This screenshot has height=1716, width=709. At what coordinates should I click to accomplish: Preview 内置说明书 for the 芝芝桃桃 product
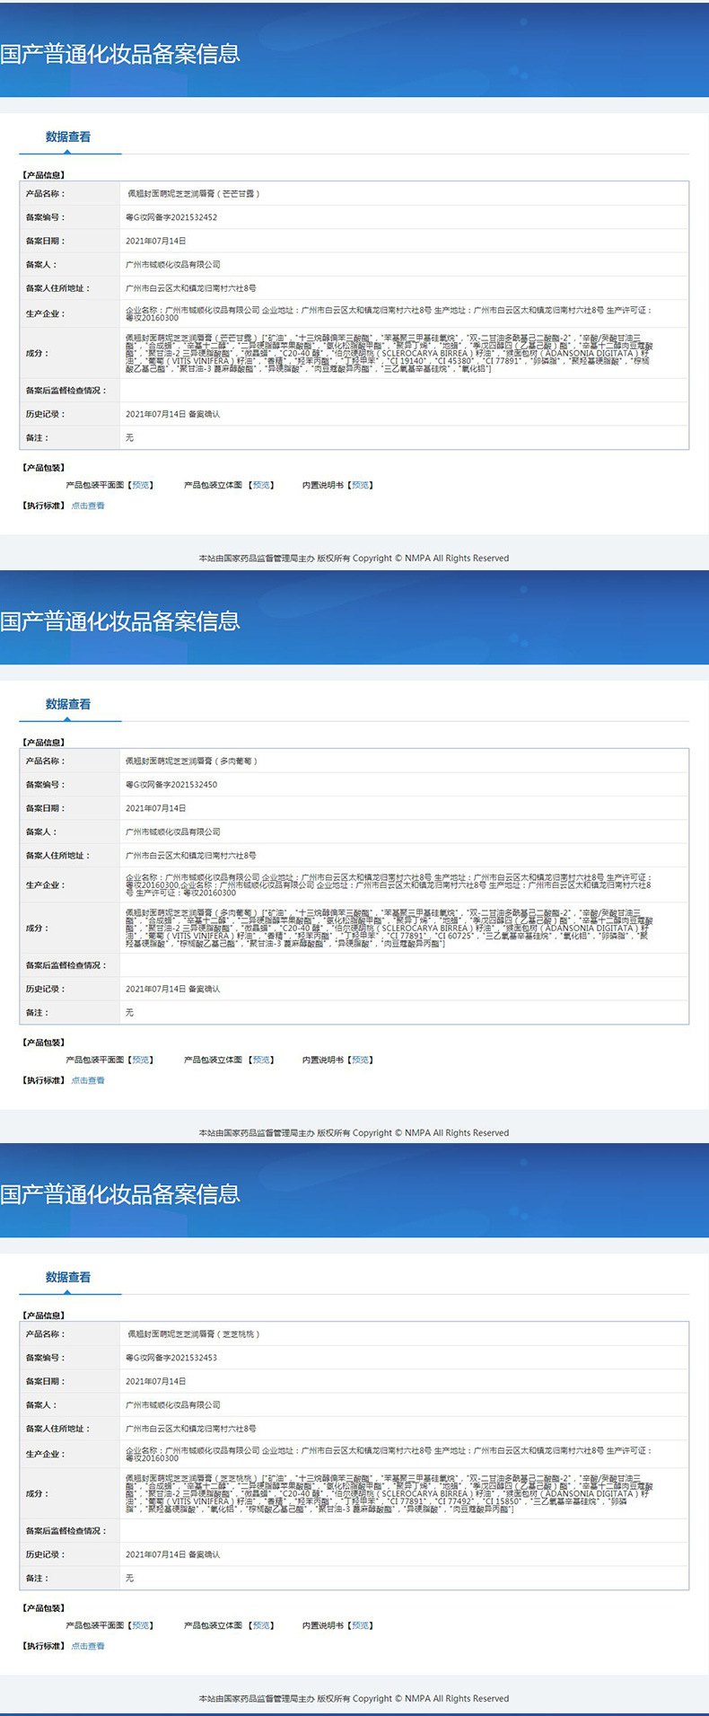361,1625
